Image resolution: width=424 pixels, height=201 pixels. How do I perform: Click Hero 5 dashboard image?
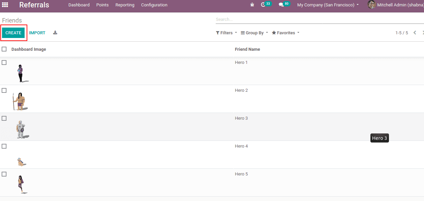tap(22, 185)
